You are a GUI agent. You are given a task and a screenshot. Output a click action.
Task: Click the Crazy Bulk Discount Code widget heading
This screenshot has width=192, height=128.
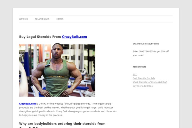coord(146,44)
